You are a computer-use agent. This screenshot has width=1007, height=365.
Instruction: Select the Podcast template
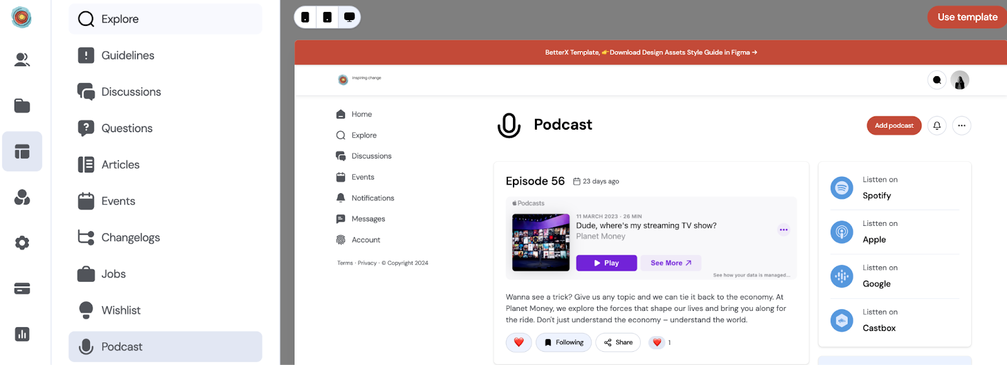(166, 347)
